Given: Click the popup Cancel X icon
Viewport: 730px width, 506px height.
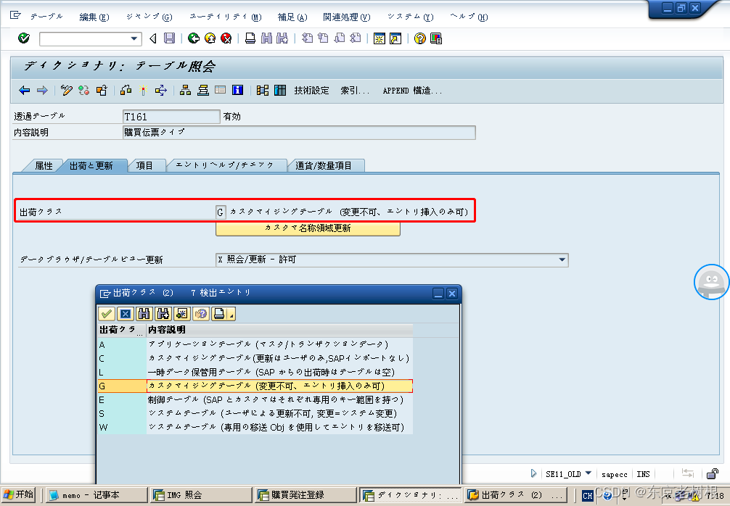Looking at the screenshot, I should pyautogui.click(x=126, y=314).
